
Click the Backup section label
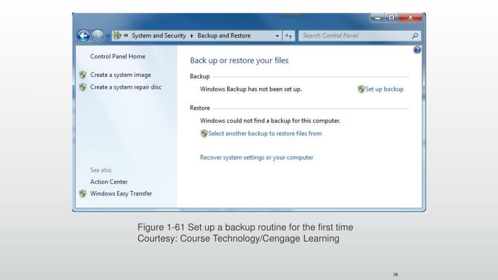(x=200, y=76)
